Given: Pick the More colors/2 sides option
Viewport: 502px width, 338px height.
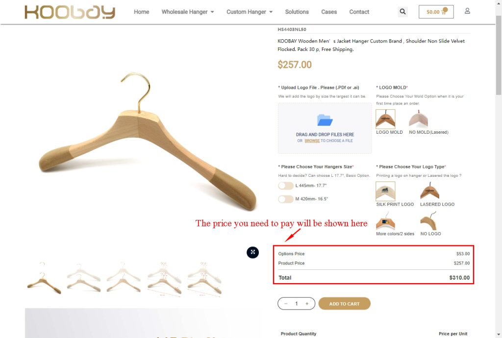Looking at the screenshot, I should pos(385,221).
